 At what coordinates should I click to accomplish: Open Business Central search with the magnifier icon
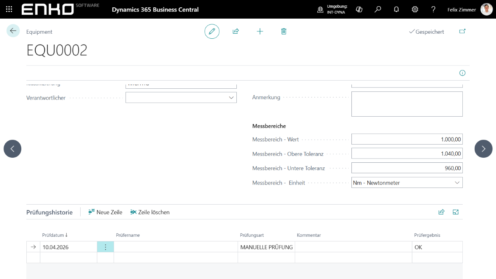(x=378, y=9)
